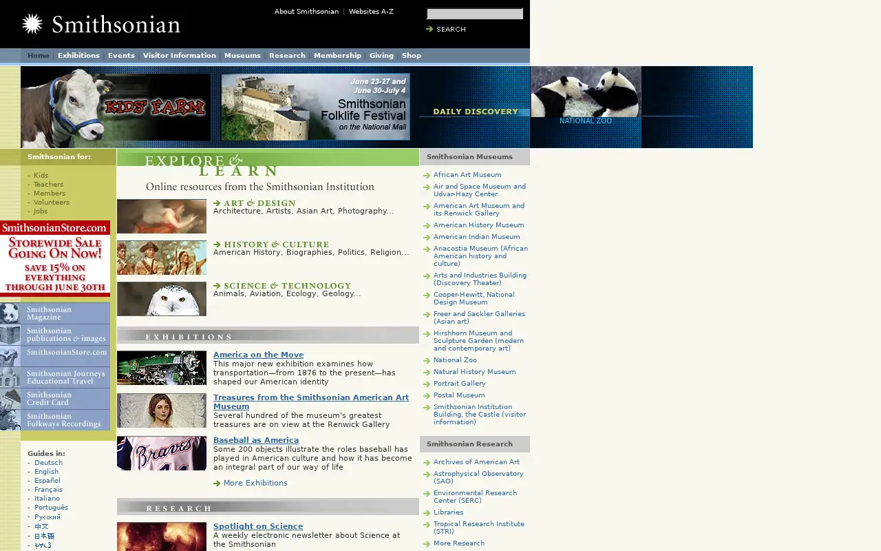Open Postal Museum link
881x551 pixels.
point(459,395)
